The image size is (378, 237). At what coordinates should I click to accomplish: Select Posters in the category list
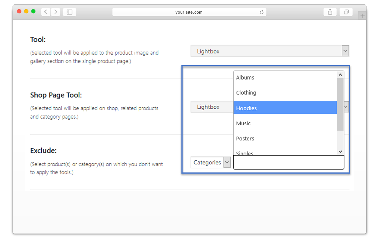point(285,138)
